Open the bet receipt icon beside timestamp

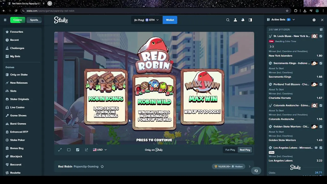pyautogui.click(x=321, y=29)
